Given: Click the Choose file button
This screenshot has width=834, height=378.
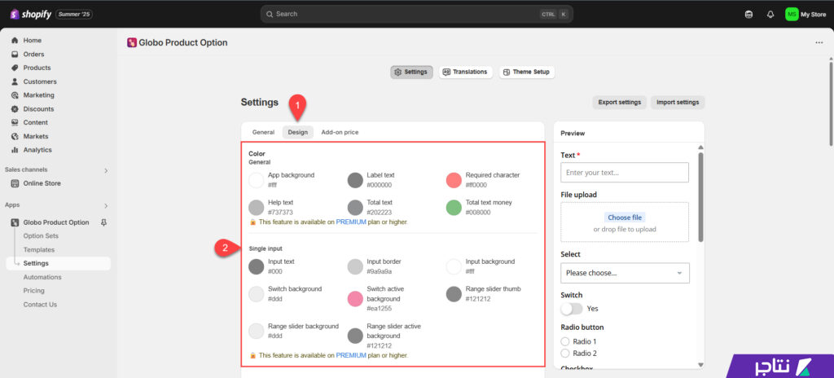Looking at the screenshot, I should pos(625,218).
